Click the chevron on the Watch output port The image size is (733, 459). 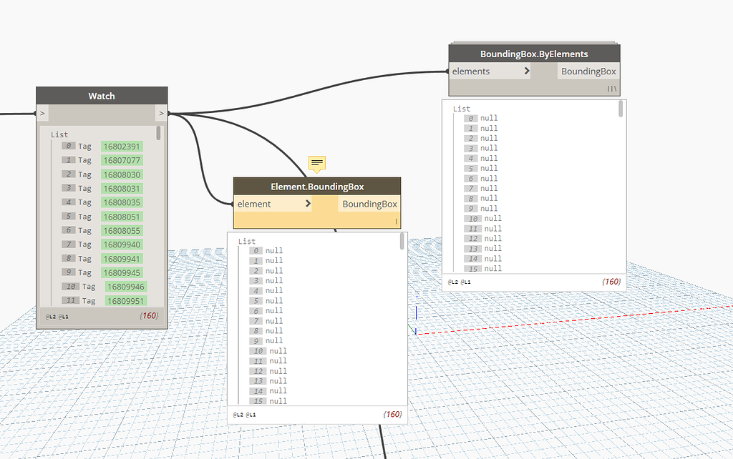162,113
